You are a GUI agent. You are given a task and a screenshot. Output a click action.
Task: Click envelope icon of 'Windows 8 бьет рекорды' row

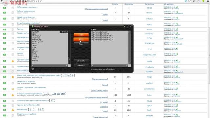4,101
